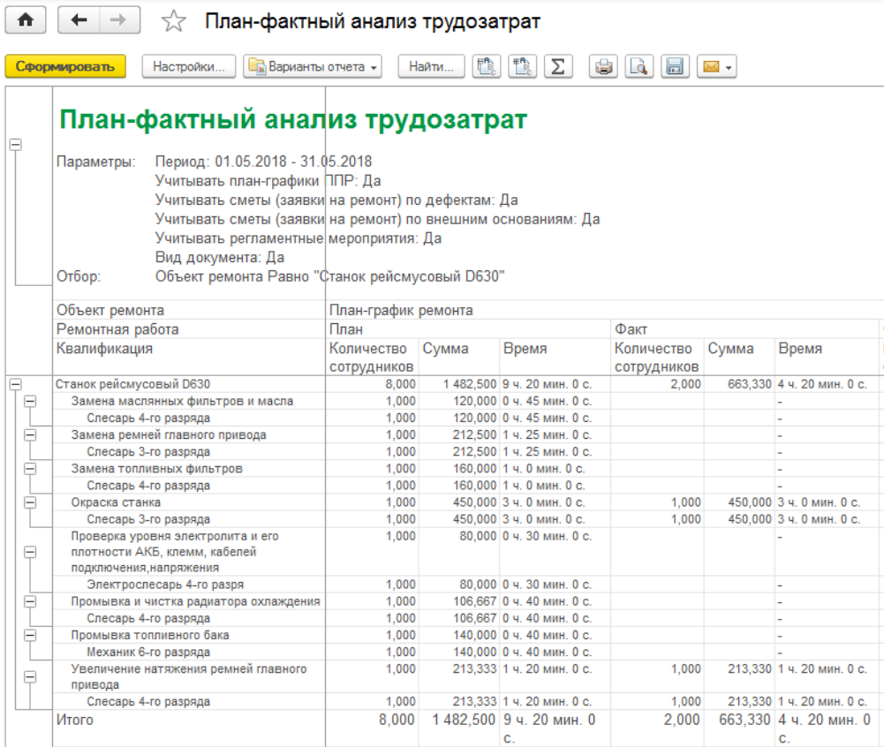Collapse Промывка и чистка радиатора group
Screen dimensions: 884x747
point(30,601)
